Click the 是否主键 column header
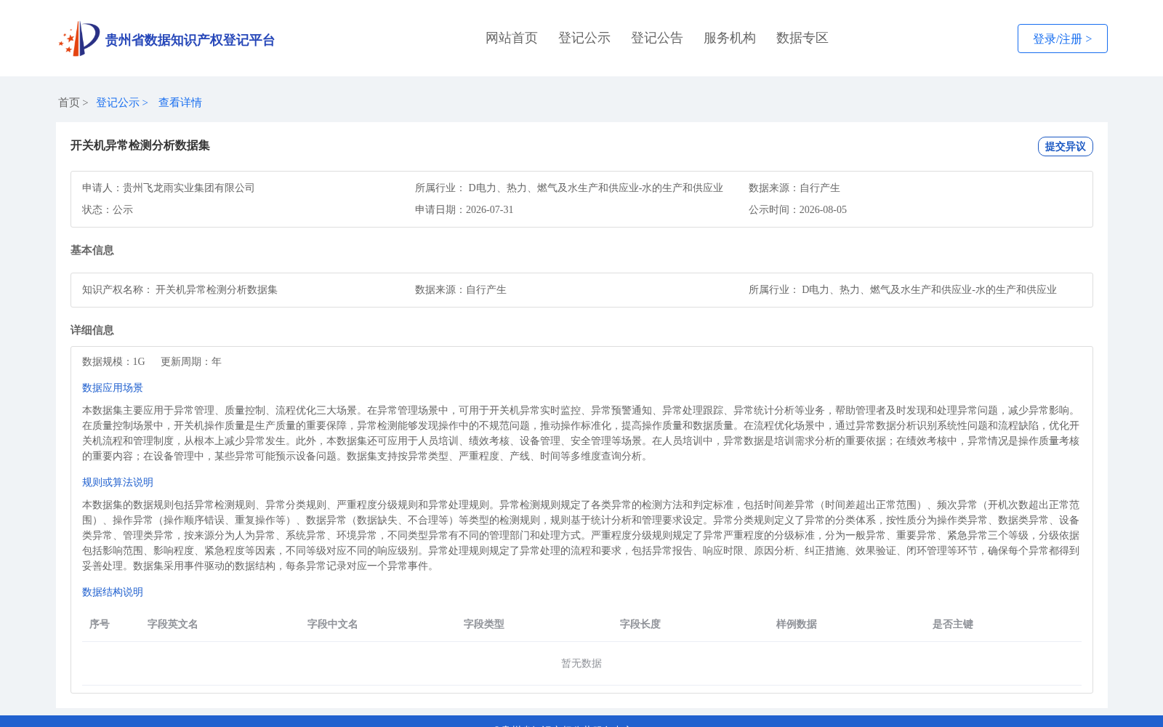Image resolution: width=1163 pixels, height=727 pixels. (953, 624)
